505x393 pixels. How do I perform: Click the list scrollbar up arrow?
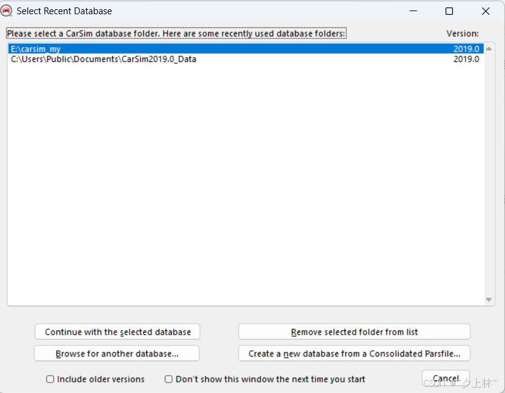tap(489, 49)
